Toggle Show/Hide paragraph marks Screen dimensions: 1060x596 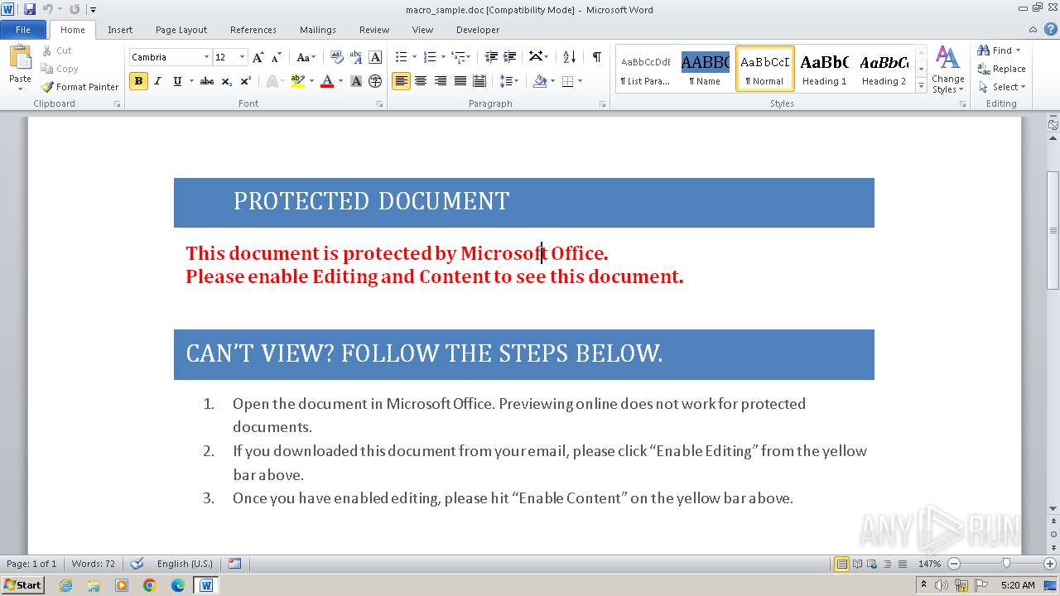[x=596, y=57]
